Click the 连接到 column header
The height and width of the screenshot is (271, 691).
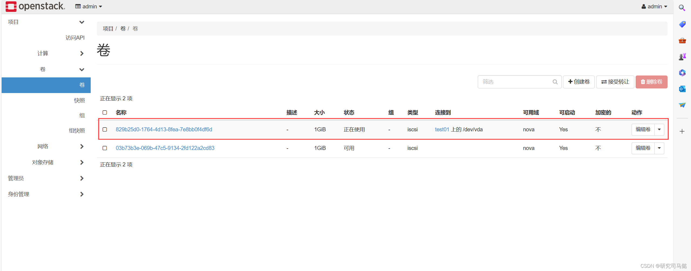click(x=443, y=112)
